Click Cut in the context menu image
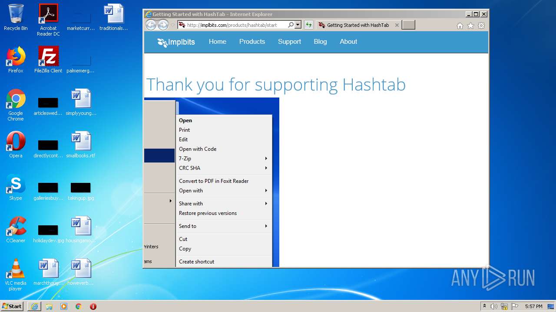 (x=183, y=239)
